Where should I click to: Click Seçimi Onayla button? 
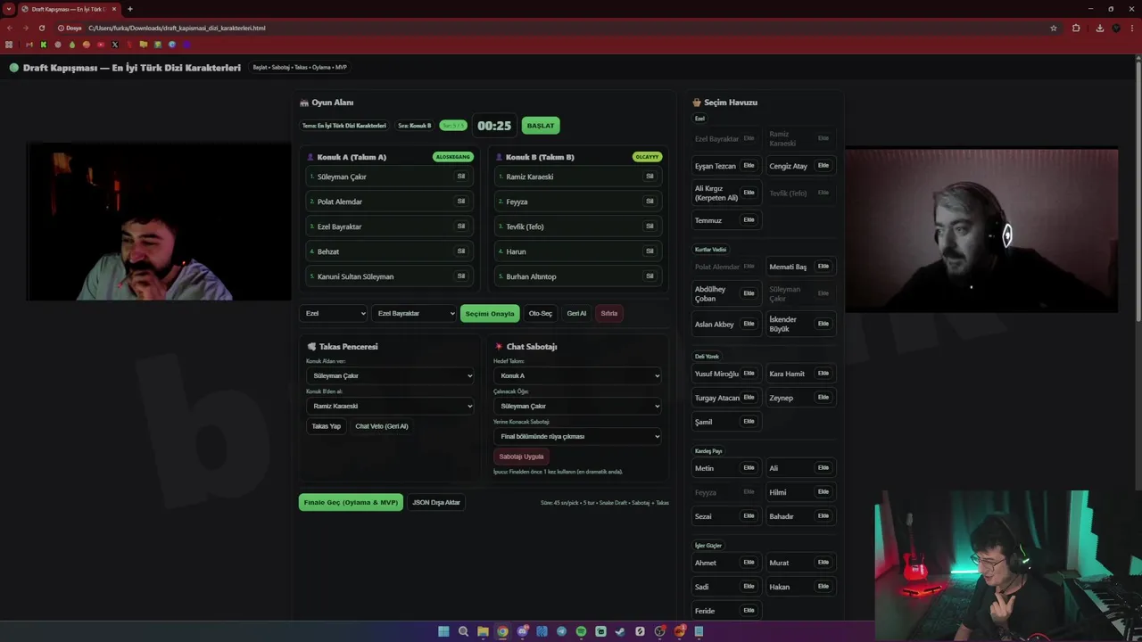click(x=490, y=313)
